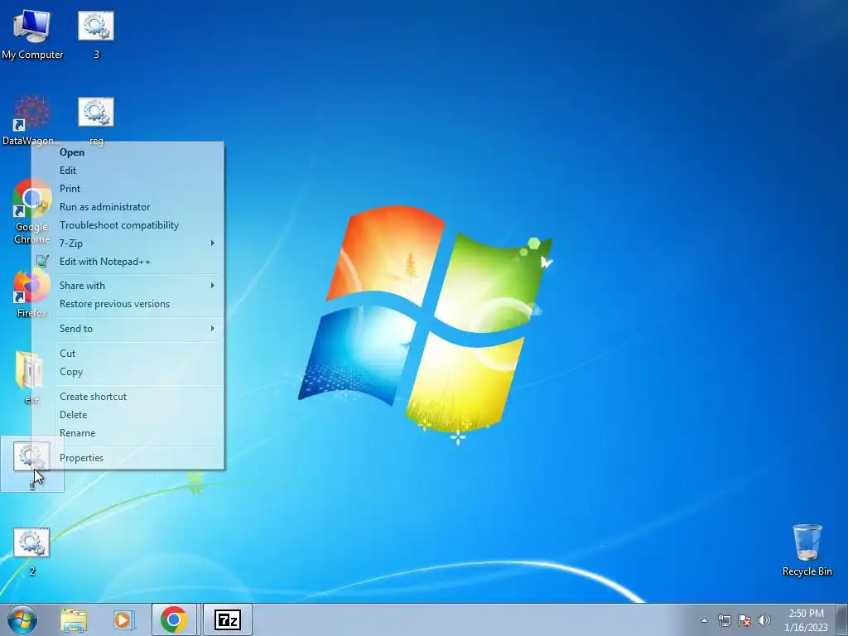Screen dimensions: 848x636
Task: Select the Recycle Bin icon
Action: coord(807,550)
